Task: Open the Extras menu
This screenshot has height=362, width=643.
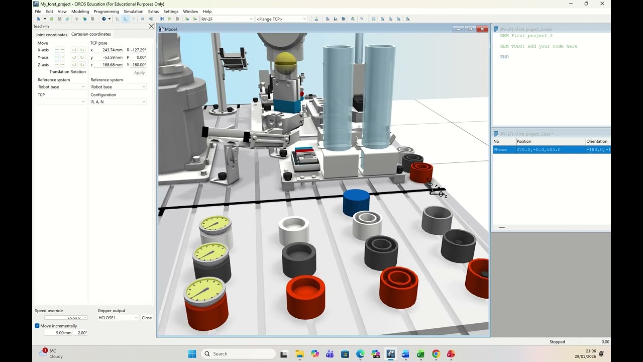Action: pos(153,12)
